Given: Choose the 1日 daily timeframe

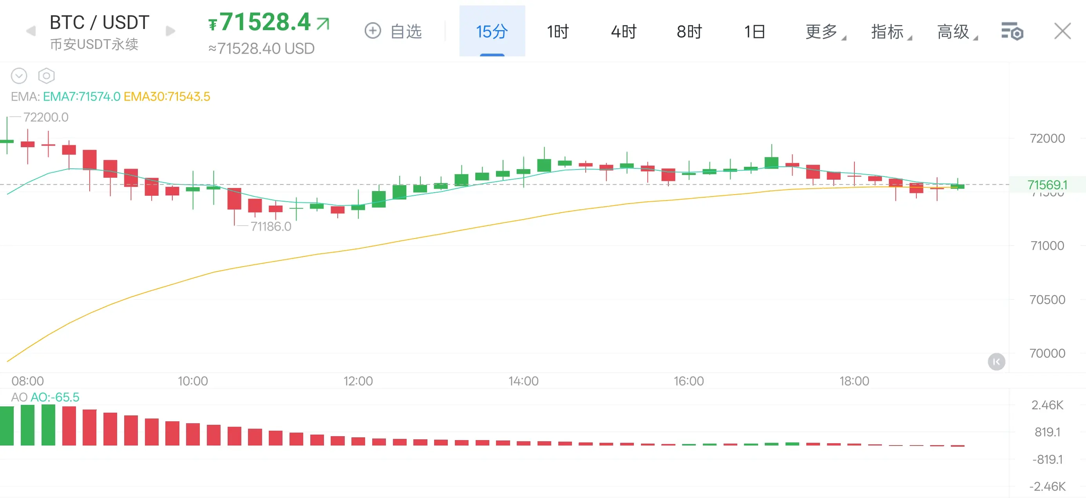Looking at the screenshot, I should pos(755,32).
